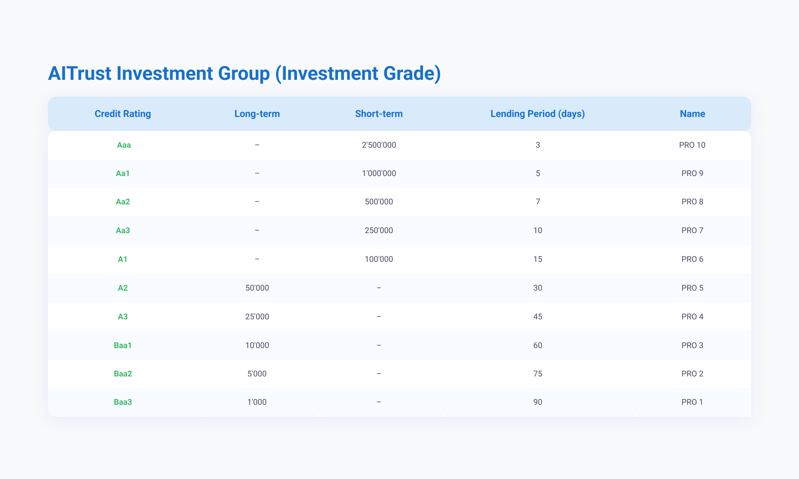Select the Aa3 credit rating cell
Viewport: 799px width, 479px height.
(124, 231)
